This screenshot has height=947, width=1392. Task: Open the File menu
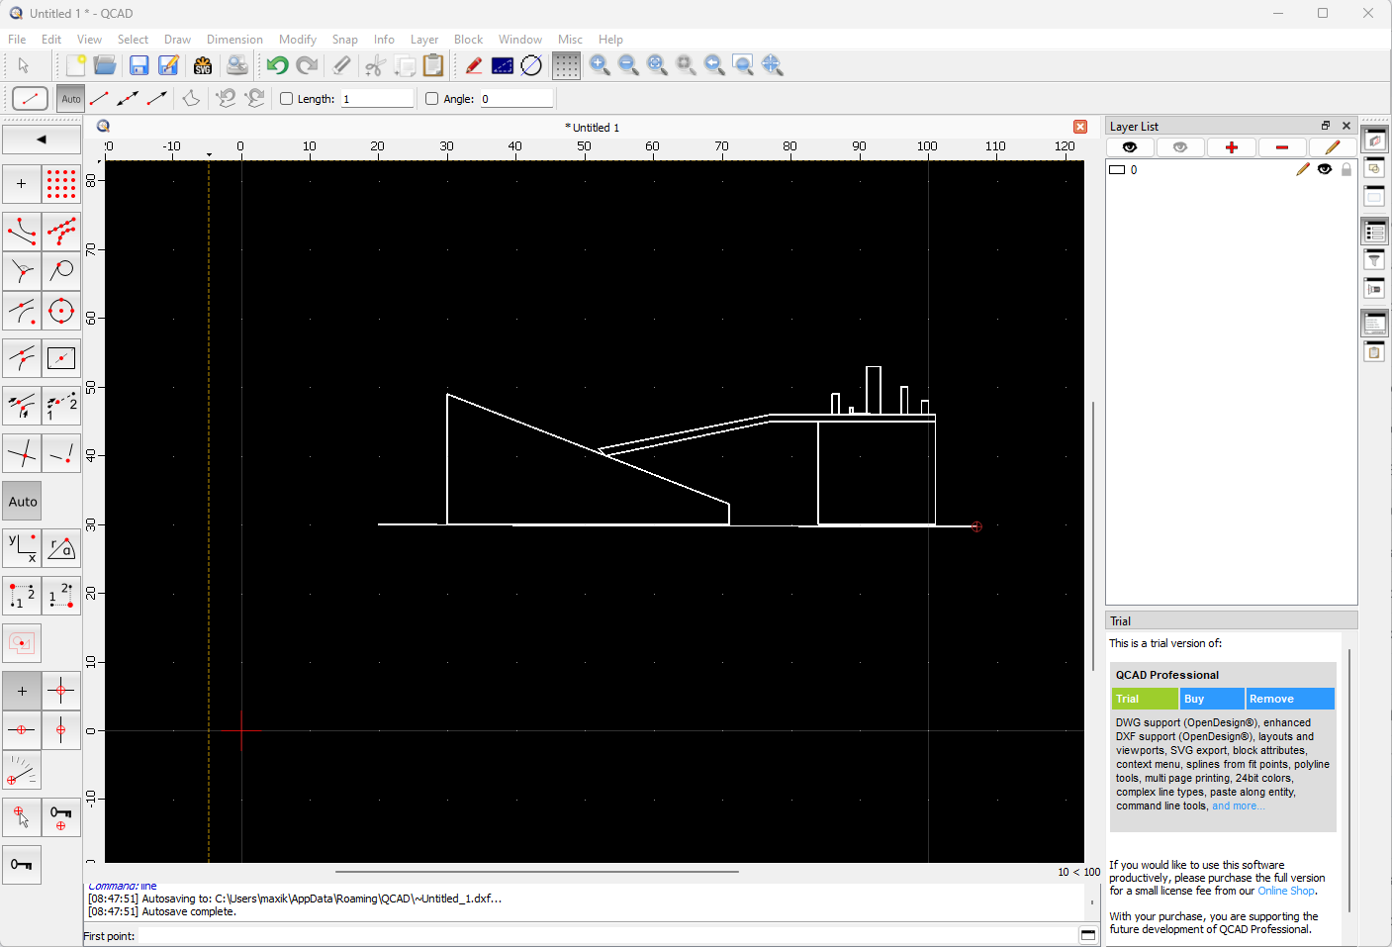tap(17, 40)
